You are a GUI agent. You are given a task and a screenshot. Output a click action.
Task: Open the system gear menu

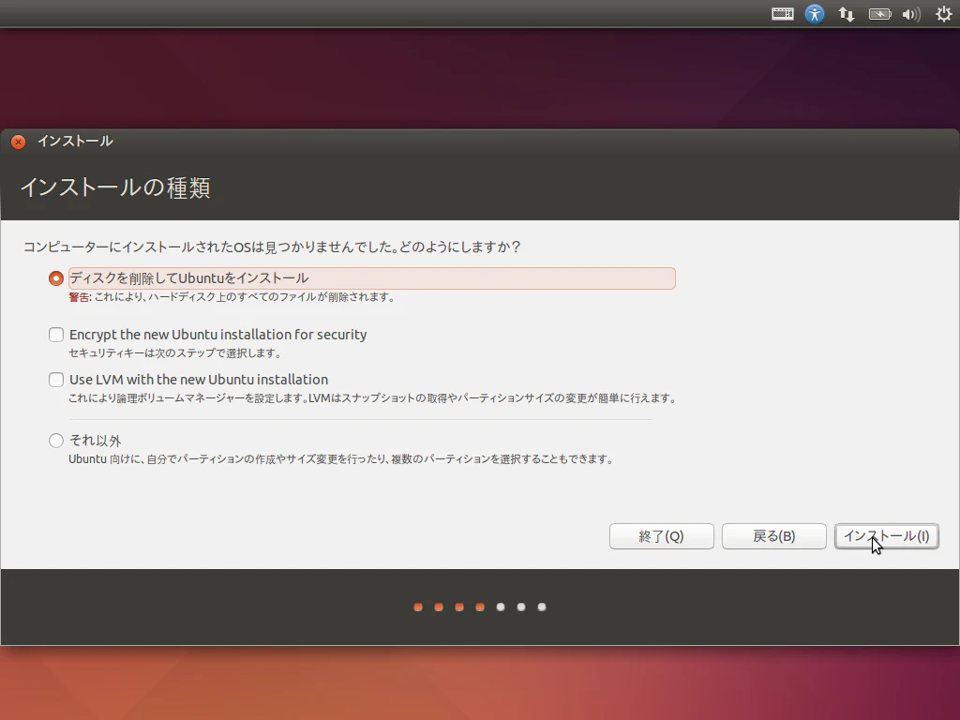(x=943, y=13)
